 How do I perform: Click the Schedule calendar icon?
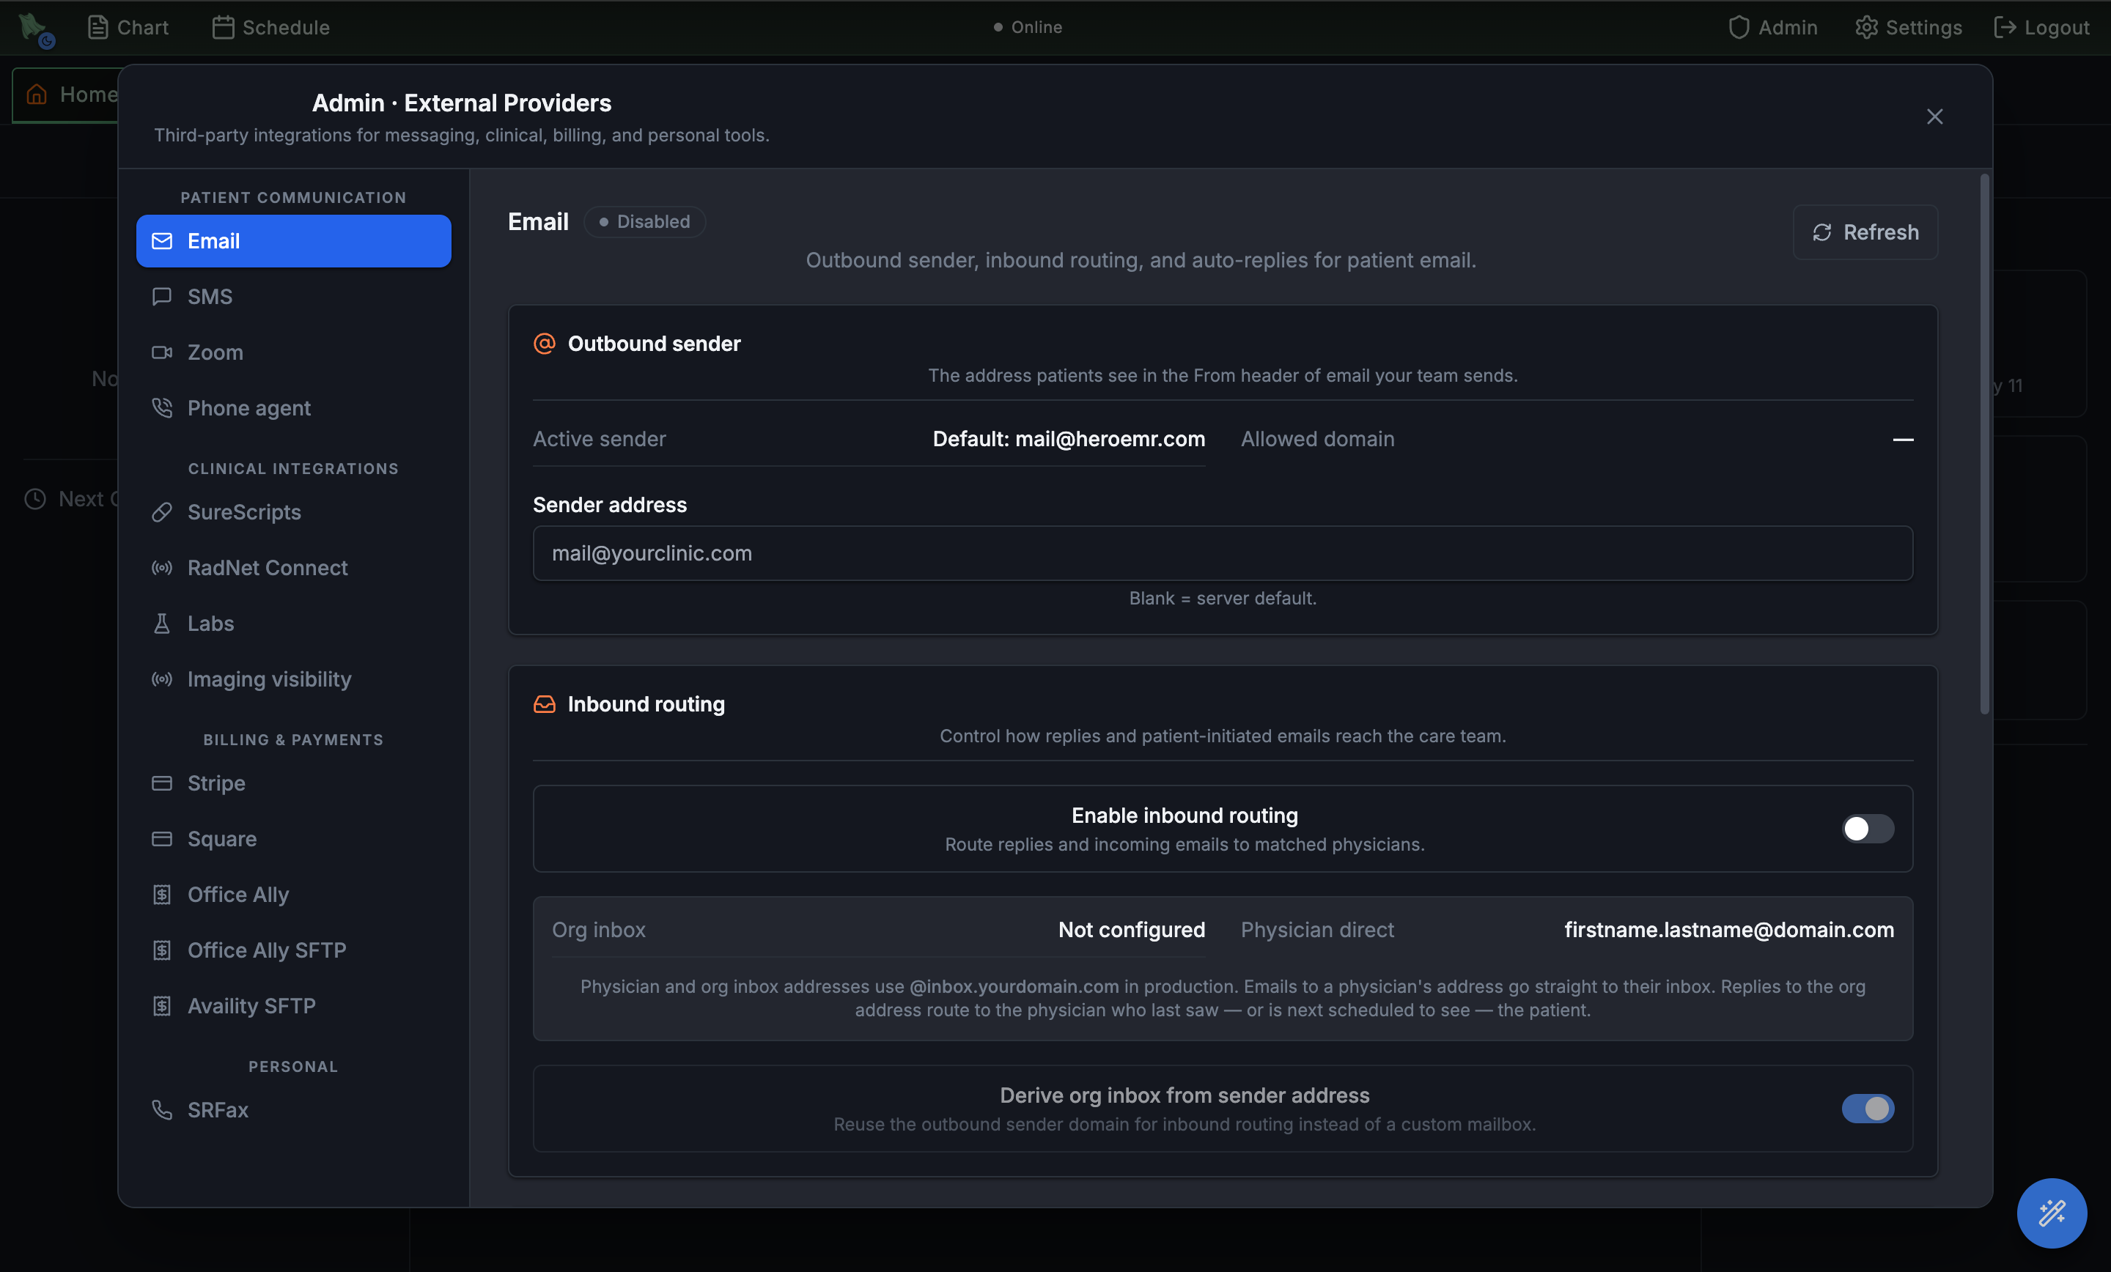[223, 27]
